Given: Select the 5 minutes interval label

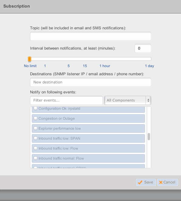Looking at the screenshot, I should [69, 66].
